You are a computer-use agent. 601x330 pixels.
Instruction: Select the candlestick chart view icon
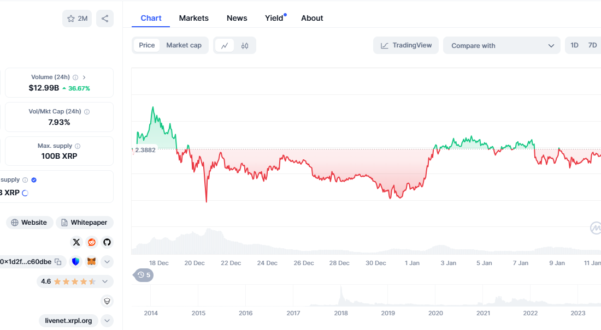point(245,46)
